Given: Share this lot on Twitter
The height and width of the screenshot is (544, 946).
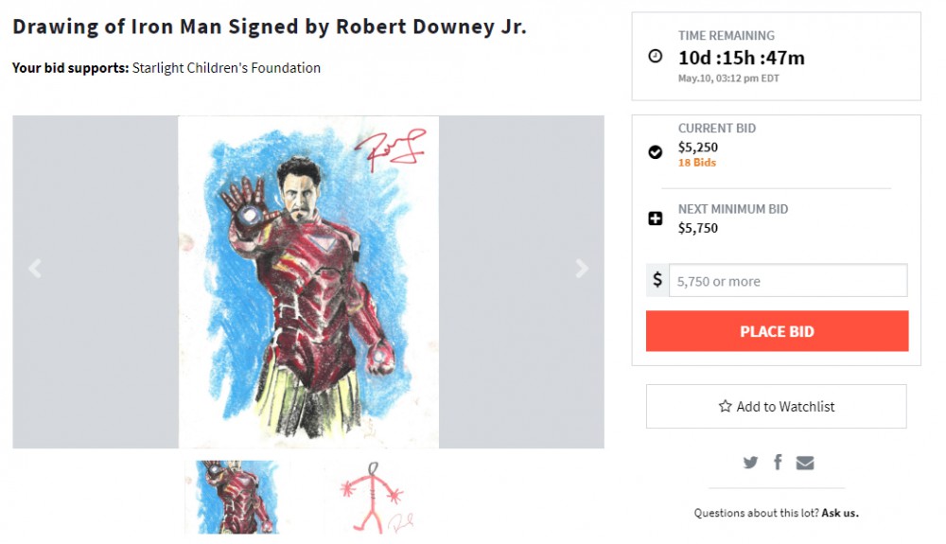Looking at the screenshot, I should coord(751,463).
